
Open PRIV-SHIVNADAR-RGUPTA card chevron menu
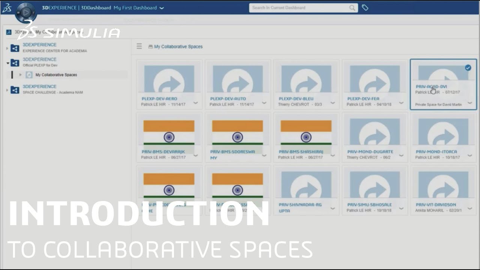tap(333, 208)
